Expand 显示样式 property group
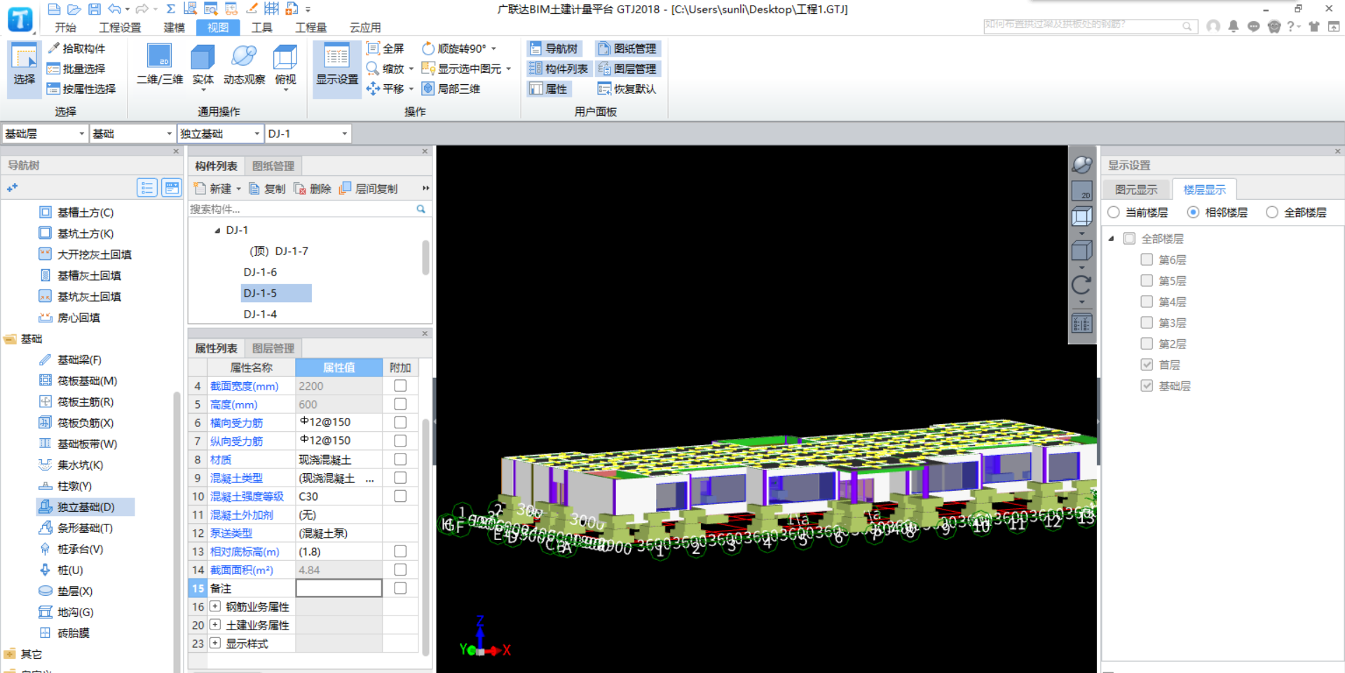The image size is (1345, 673). pyautogui.click(x=215, y=643)
